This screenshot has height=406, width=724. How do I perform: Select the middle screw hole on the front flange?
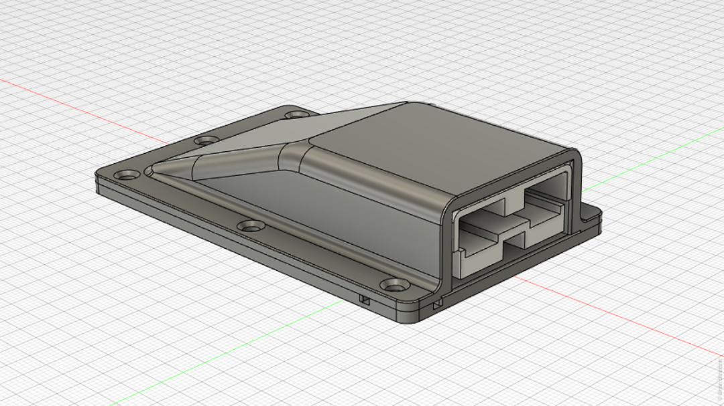point(251,226)
